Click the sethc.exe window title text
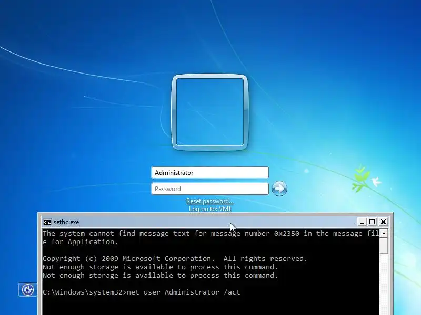Viewport: 421px width, 315px height. click(x=66, y=222)
